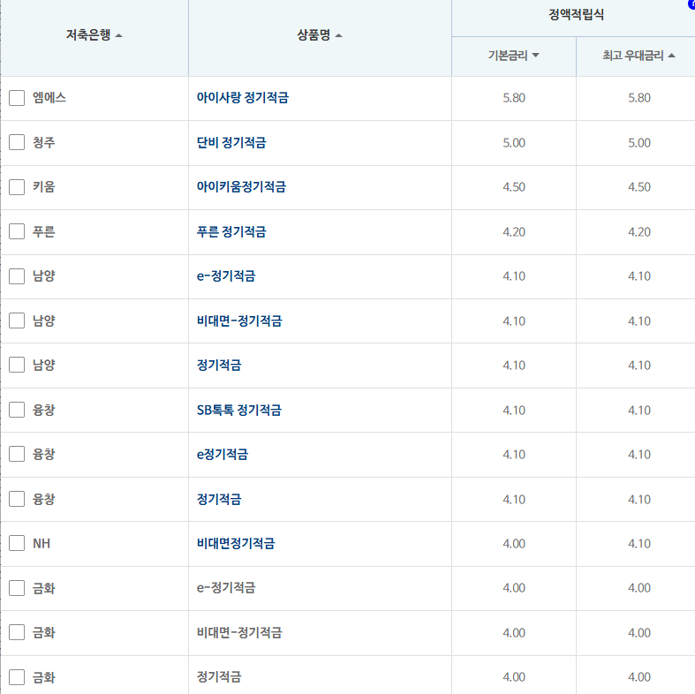Screen dimensions: 695x694
Task: Open 아이키움정기적금 product link
Action: click(242, 186)
